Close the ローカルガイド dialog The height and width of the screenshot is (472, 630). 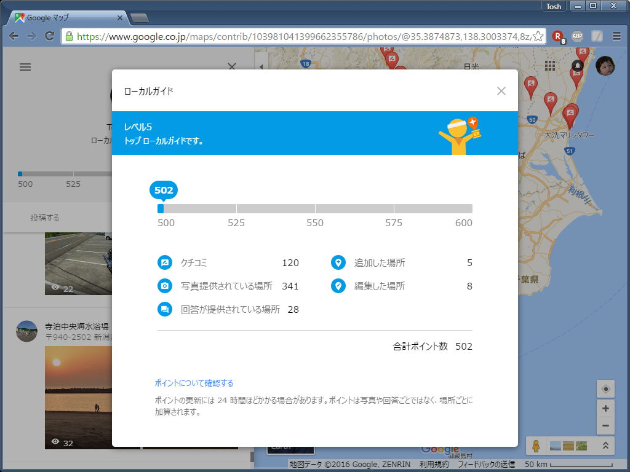[501, 91]
